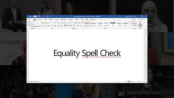The width and height of the screenshot is (174, 98).
Task: Click the Sort icon
Action: pyautogui.click(x=79, y=23)
